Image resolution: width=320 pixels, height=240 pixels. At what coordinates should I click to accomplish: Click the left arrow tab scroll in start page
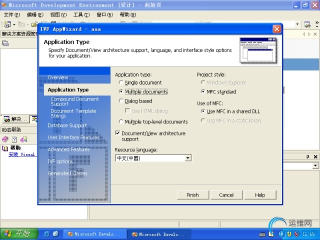pos(303,34)
